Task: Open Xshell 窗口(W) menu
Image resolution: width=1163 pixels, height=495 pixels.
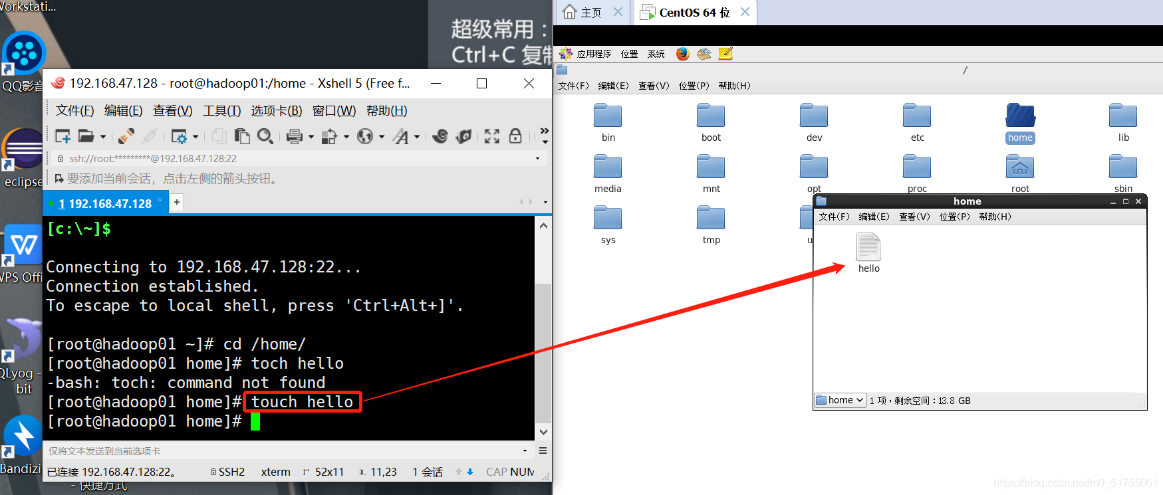Action: [334, 110]
